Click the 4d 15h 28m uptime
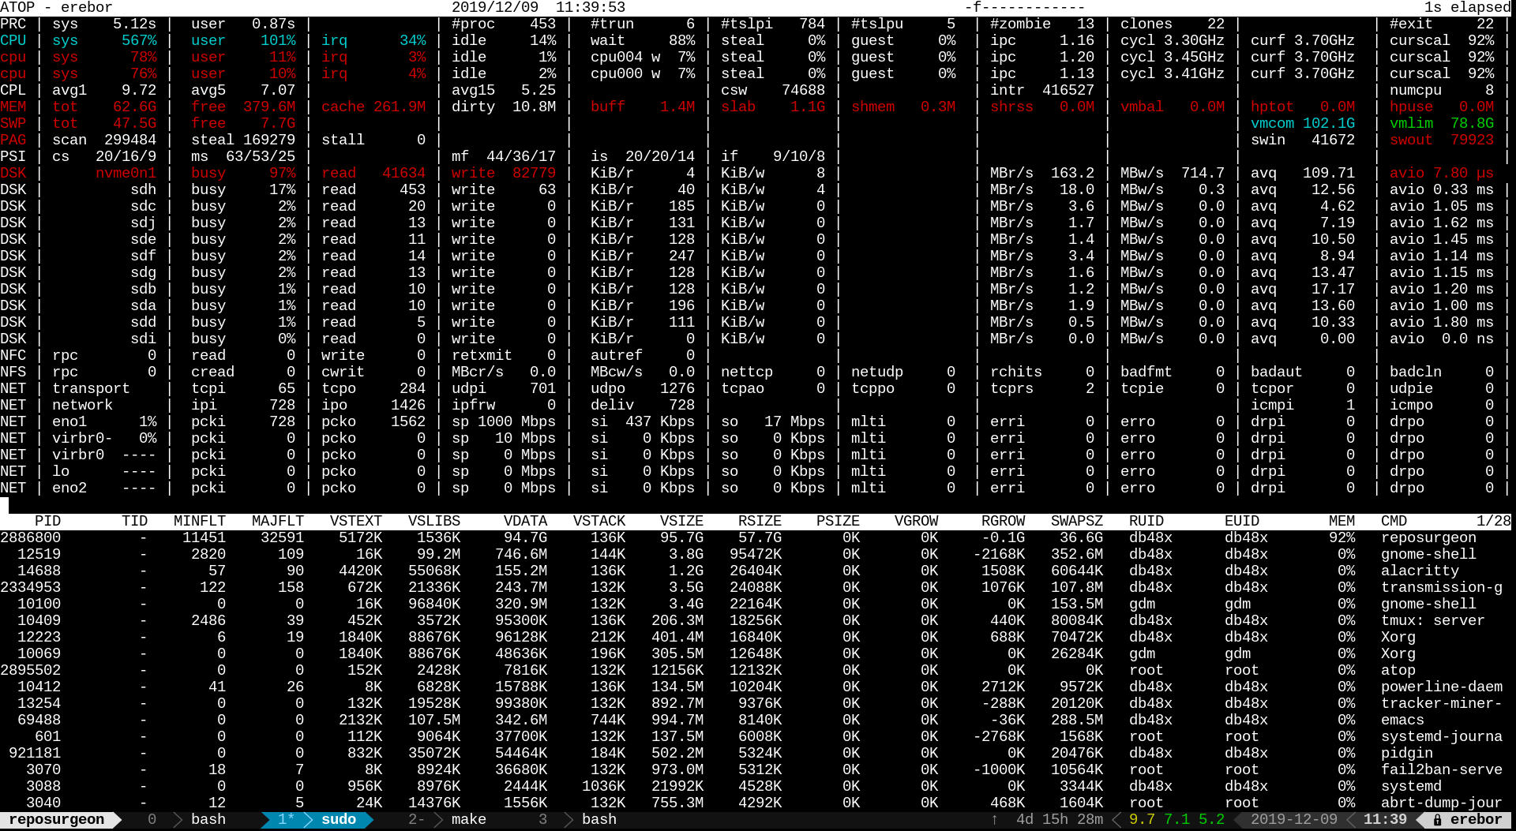Viewport: 1516px width, 831px height. [1060, 820]
